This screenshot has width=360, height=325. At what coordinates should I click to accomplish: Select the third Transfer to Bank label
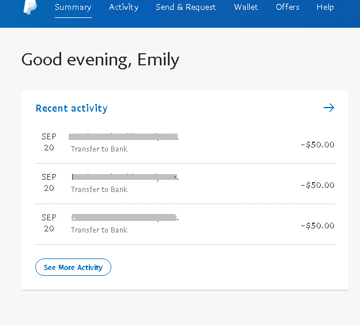[99, 230]
